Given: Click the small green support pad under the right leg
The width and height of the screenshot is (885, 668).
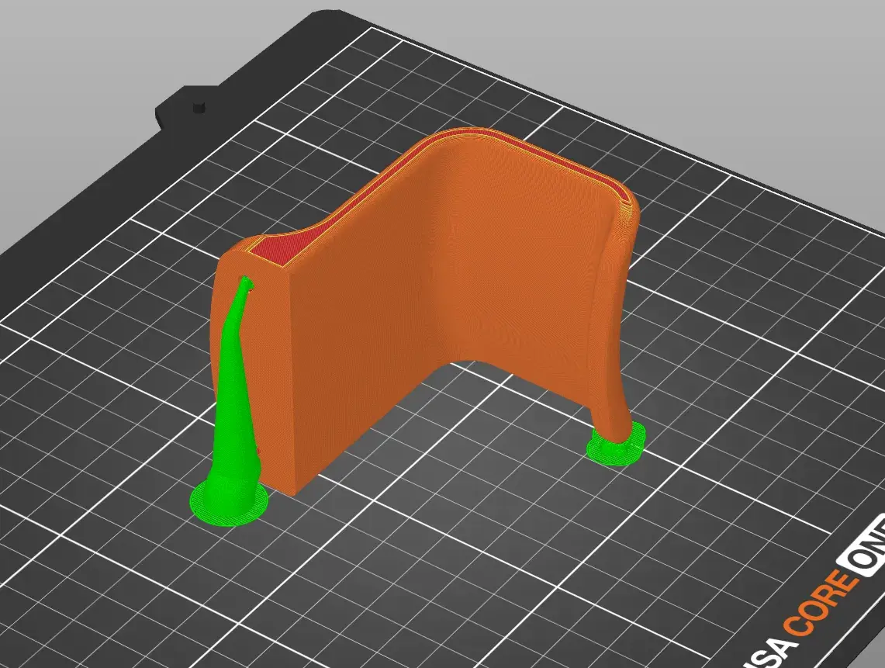Looking at the screenshot, I should [617, 444].
